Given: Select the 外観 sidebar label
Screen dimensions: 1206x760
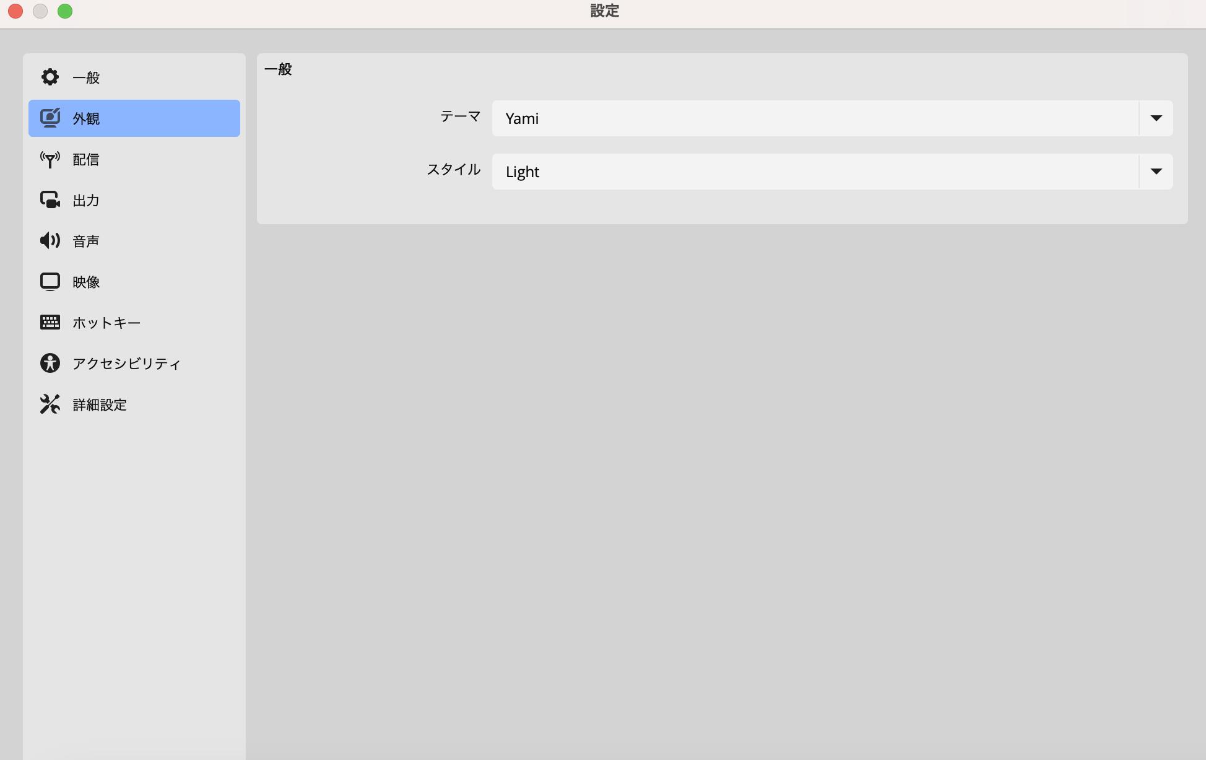Looking at the screenshot, I should (x=86, y=118).
